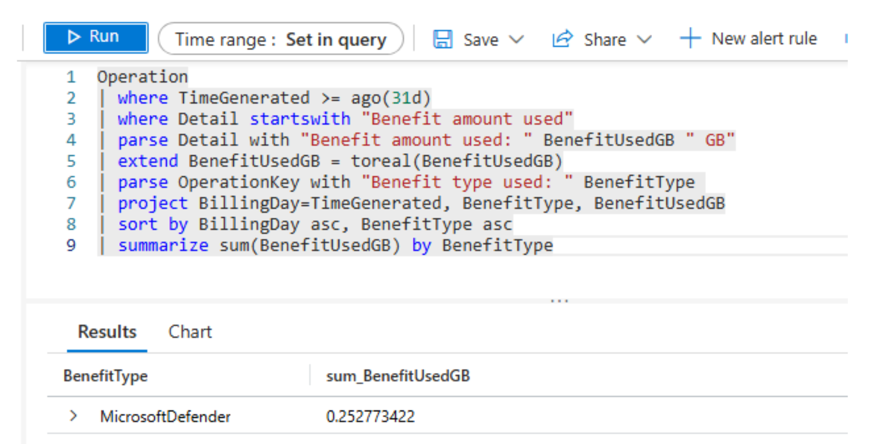Select the 0.252773422 result cell
The width and height of the screenshot is (882, 444).
coord(370,417)
